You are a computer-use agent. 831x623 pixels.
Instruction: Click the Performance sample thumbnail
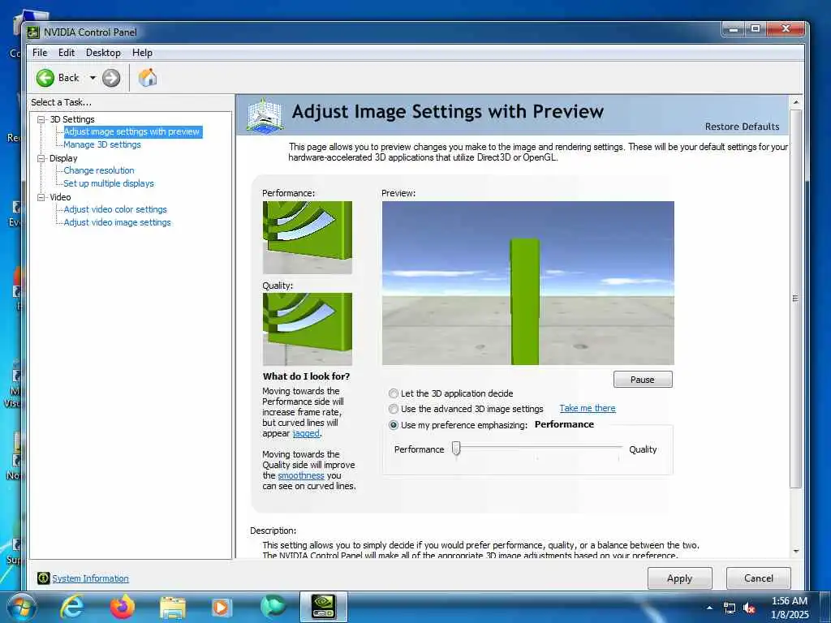tap(308, 238)
